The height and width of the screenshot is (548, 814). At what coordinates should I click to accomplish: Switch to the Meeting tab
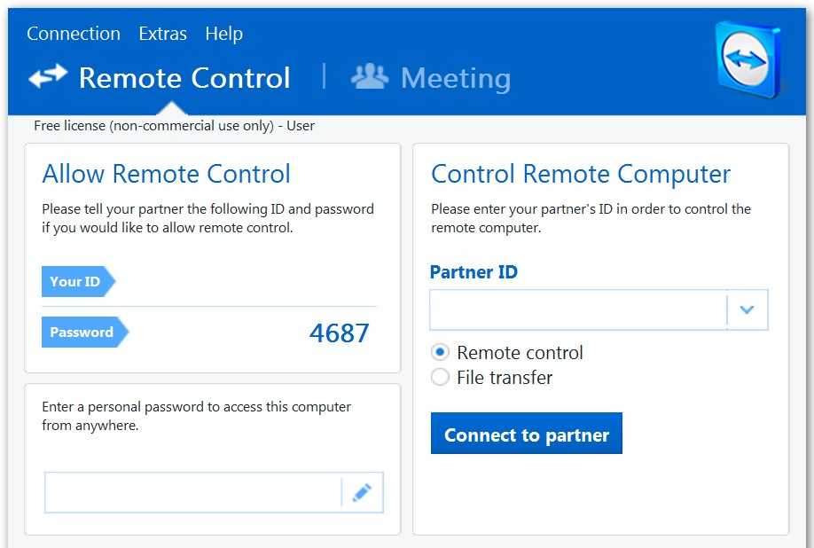click(x=455, y=78)
